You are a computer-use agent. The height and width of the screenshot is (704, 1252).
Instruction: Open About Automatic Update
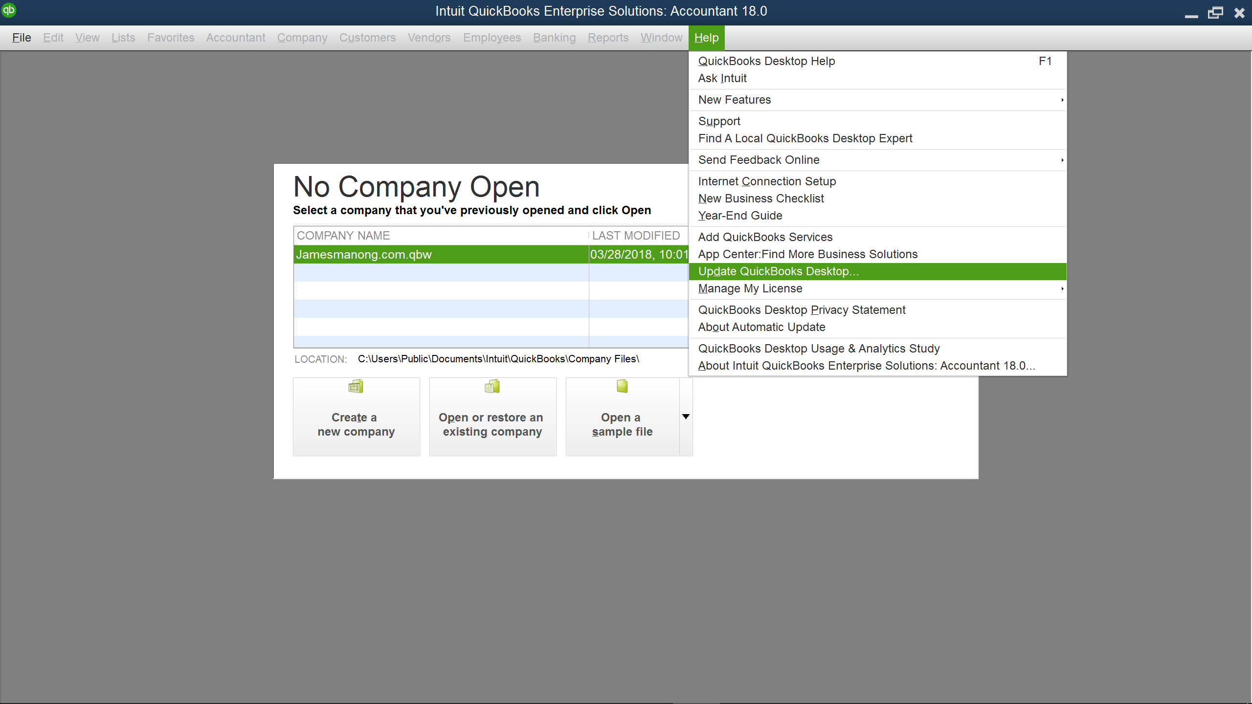761,327
